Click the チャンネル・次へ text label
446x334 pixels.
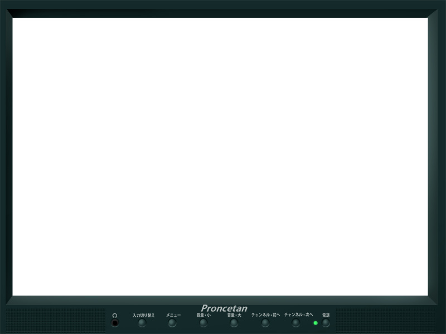(x=298, y=315)
